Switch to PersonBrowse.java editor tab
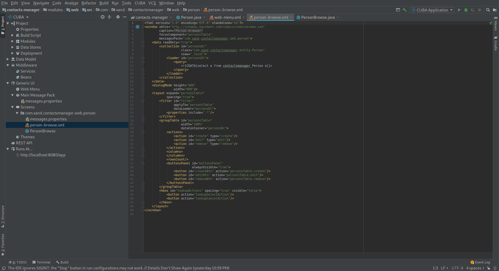 318,17
